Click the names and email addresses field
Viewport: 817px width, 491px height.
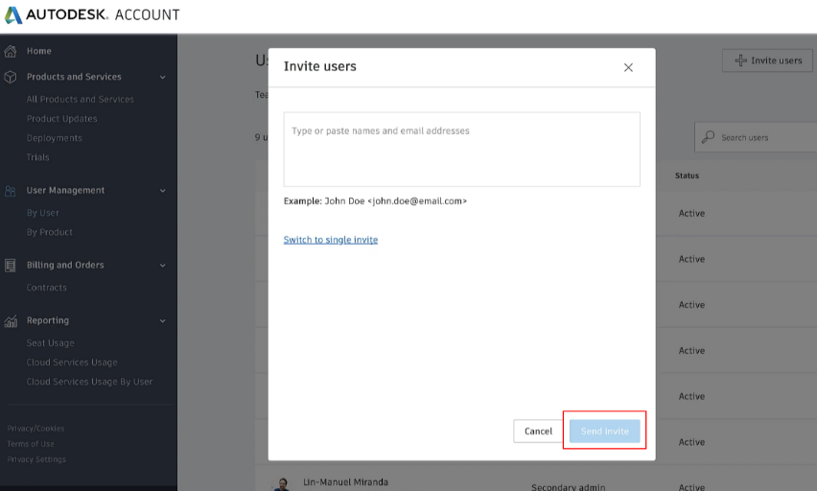pyautogui.click(x=461, y=149)
